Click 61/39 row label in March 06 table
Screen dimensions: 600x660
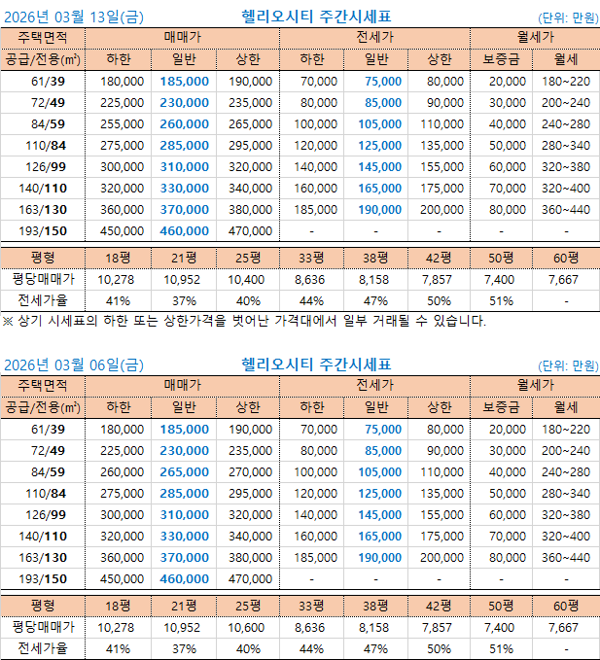pyautogui.click(x=47, y=429)
